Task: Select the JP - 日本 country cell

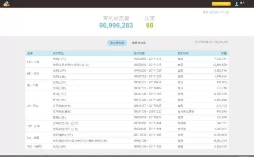Action: [38, 106]
